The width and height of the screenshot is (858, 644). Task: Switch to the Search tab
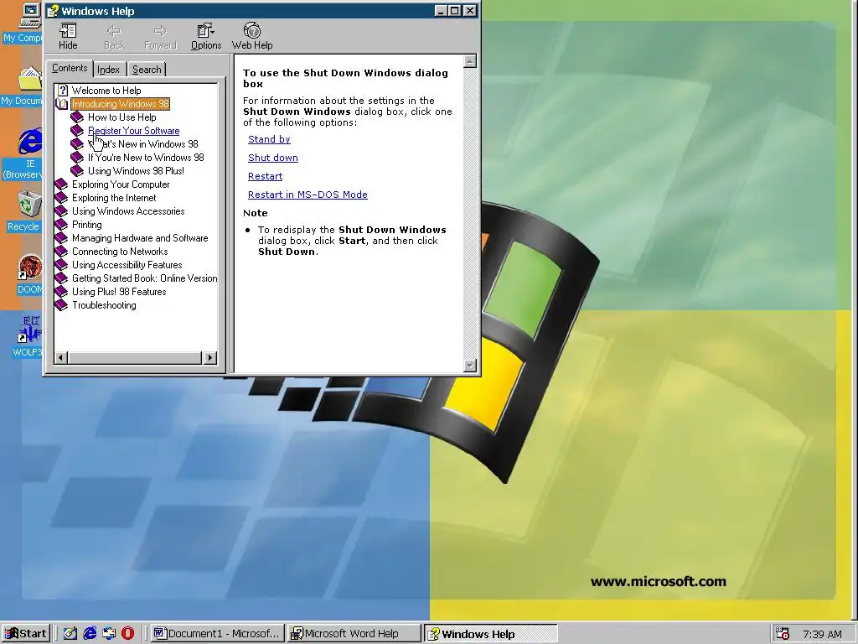click(x=147, y=70)
